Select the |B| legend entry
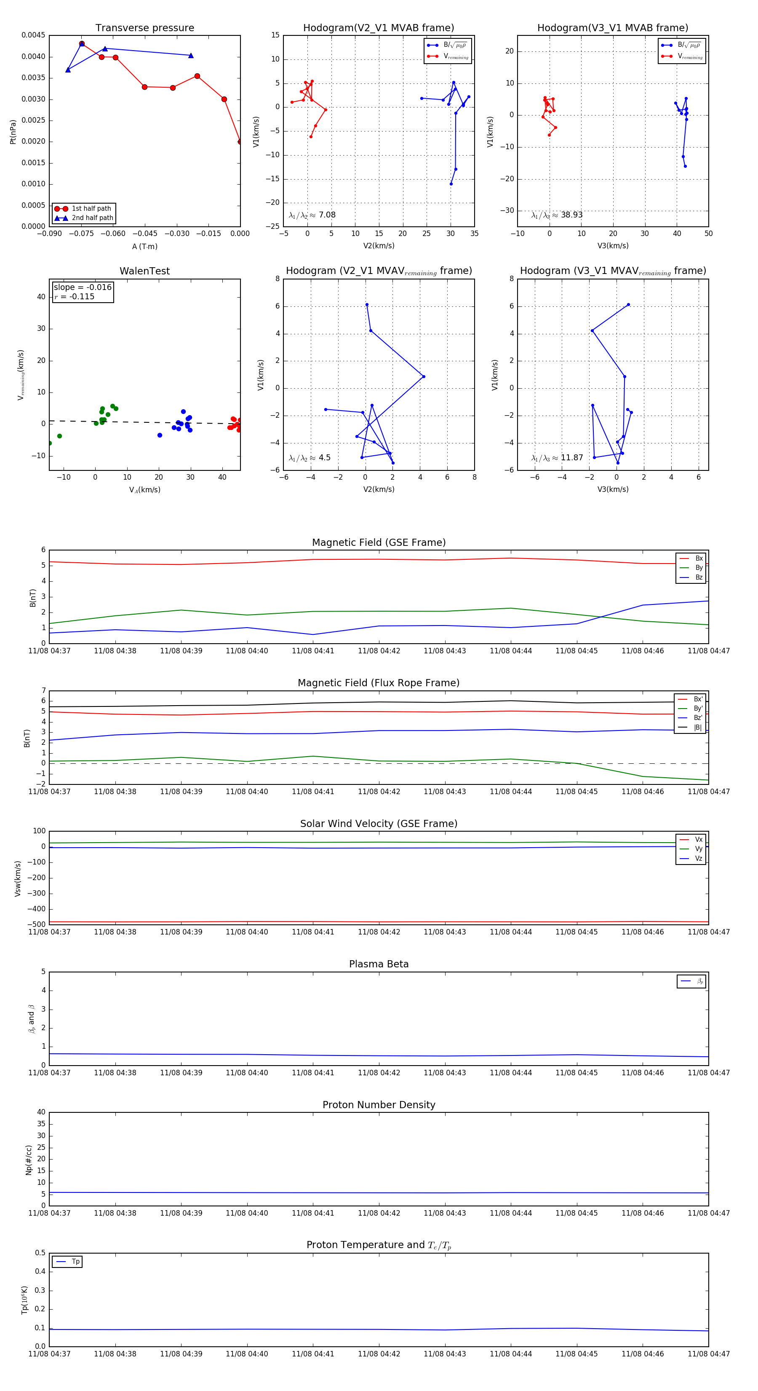Viewport: 758px width, 1391px height. point(690,728)
